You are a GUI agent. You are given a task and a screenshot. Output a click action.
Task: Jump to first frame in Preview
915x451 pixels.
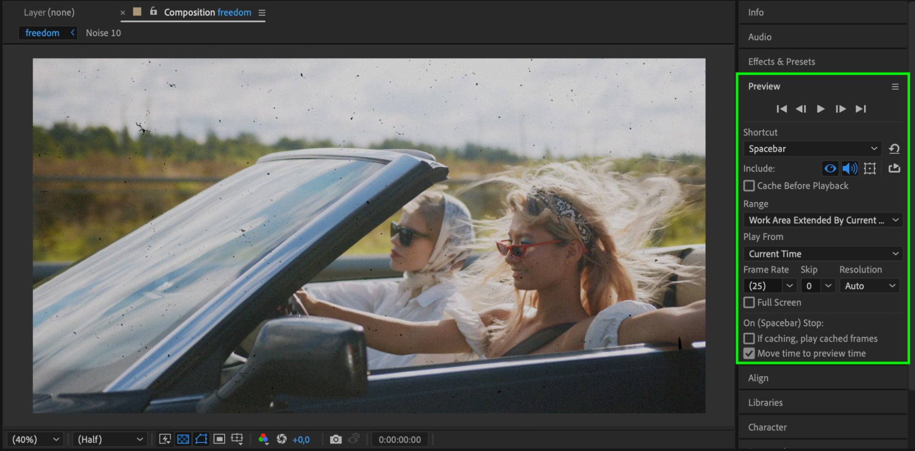(x=782, y=109)
